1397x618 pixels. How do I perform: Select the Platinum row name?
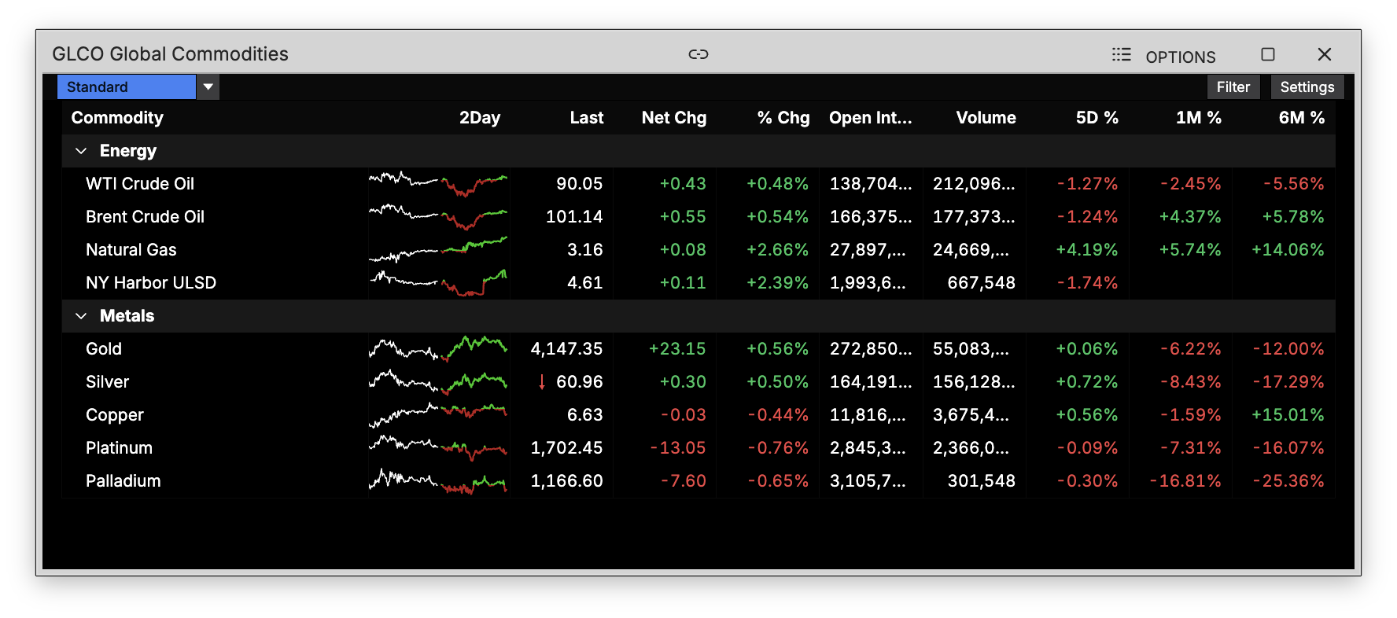click(x=119, y=448)
